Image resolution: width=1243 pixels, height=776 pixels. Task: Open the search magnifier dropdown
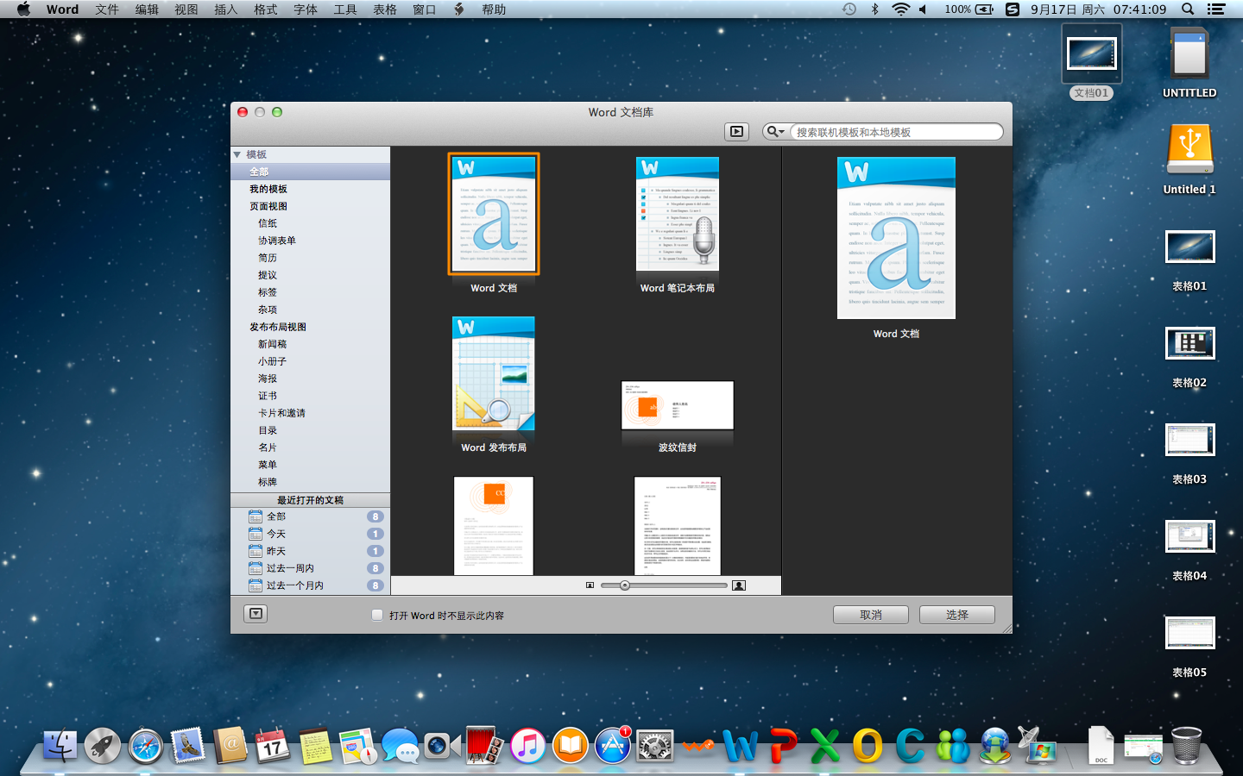coord(775,132)
